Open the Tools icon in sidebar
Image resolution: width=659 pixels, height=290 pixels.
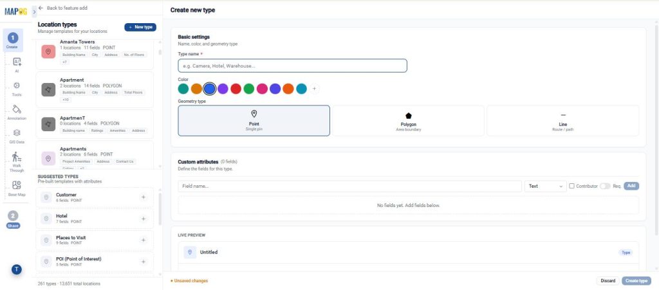pyautogui.click(x=17, y=85)
